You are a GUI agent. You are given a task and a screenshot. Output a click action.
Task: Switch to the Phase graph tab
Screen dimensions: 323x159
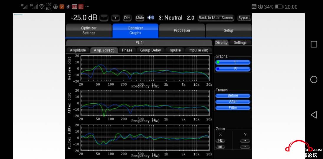[x=127, y=50]
